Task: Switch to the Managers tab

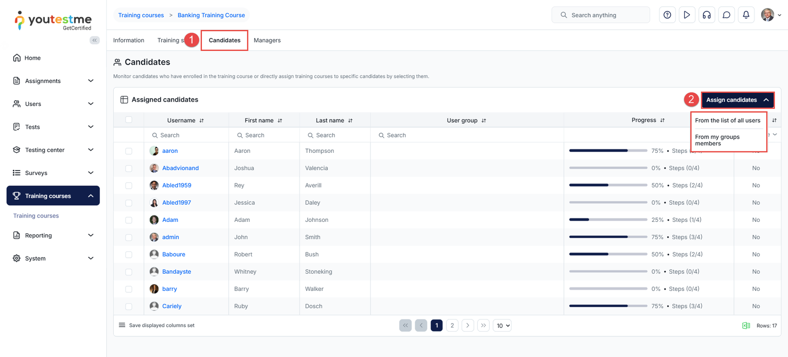Action: [x=267, y=40]
